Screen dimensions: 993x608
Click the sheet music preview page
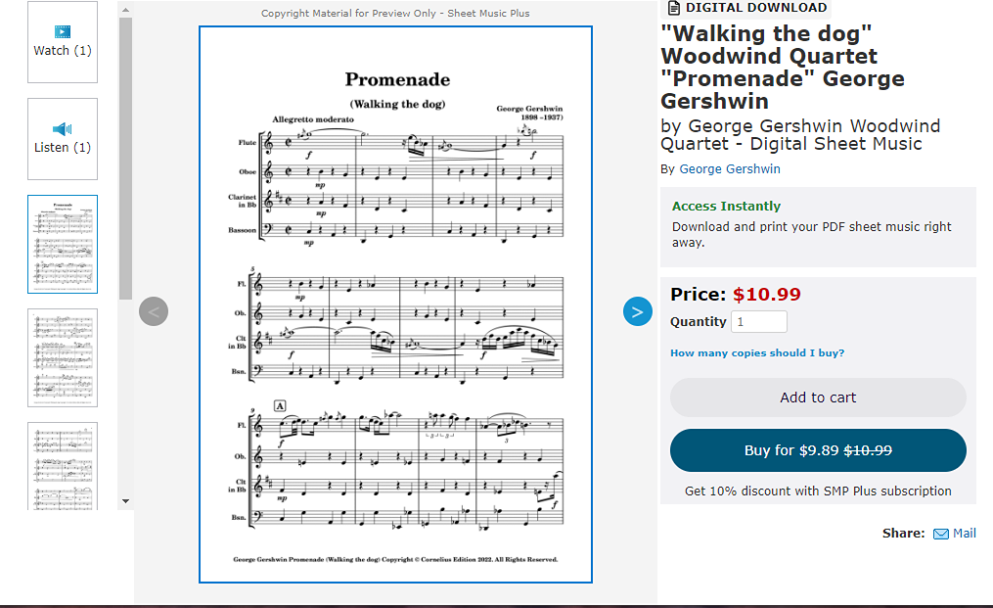(396, 304)
